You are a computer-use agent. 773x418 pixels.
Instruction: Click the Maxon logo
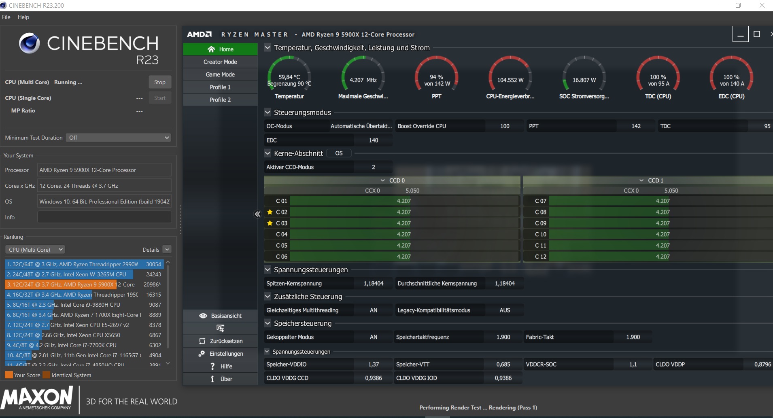[37, 398]
